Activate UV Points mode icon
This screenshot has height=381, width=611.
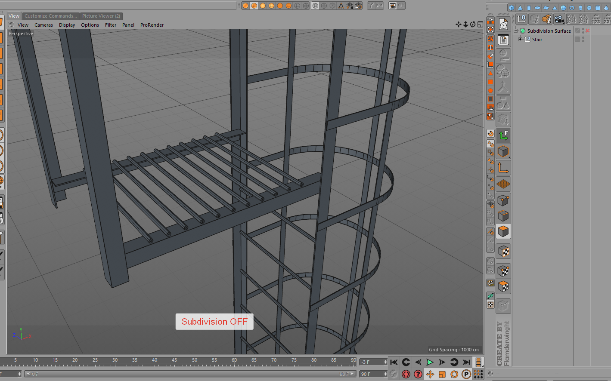[x=503, y=270]
